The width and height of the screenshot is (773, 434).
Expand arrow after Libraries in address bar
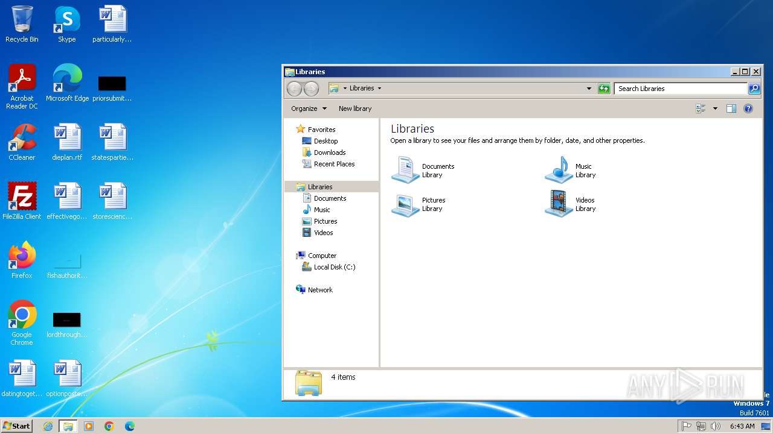tap(379, 89)
